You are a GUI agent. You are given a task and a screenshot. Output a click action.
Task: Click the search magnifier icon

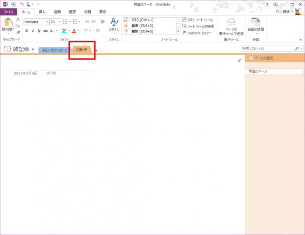(x=297, y=49)
